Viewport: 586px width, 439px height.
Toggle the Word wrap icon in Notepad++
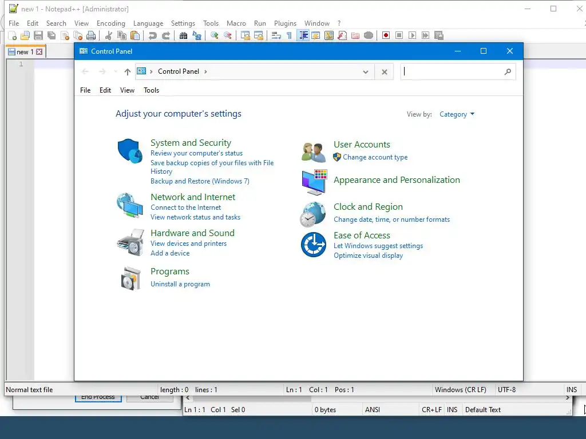(x=276, y=35)
